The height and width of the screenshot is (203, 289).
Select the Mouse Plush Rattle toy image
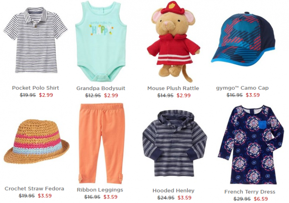tap(174, 41)
